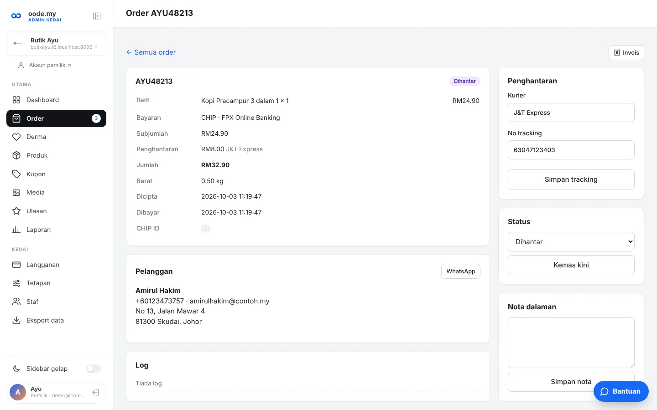Open the Dashboard menu item
This screenshot has width=657, height=410.
[x=56, y=100]
